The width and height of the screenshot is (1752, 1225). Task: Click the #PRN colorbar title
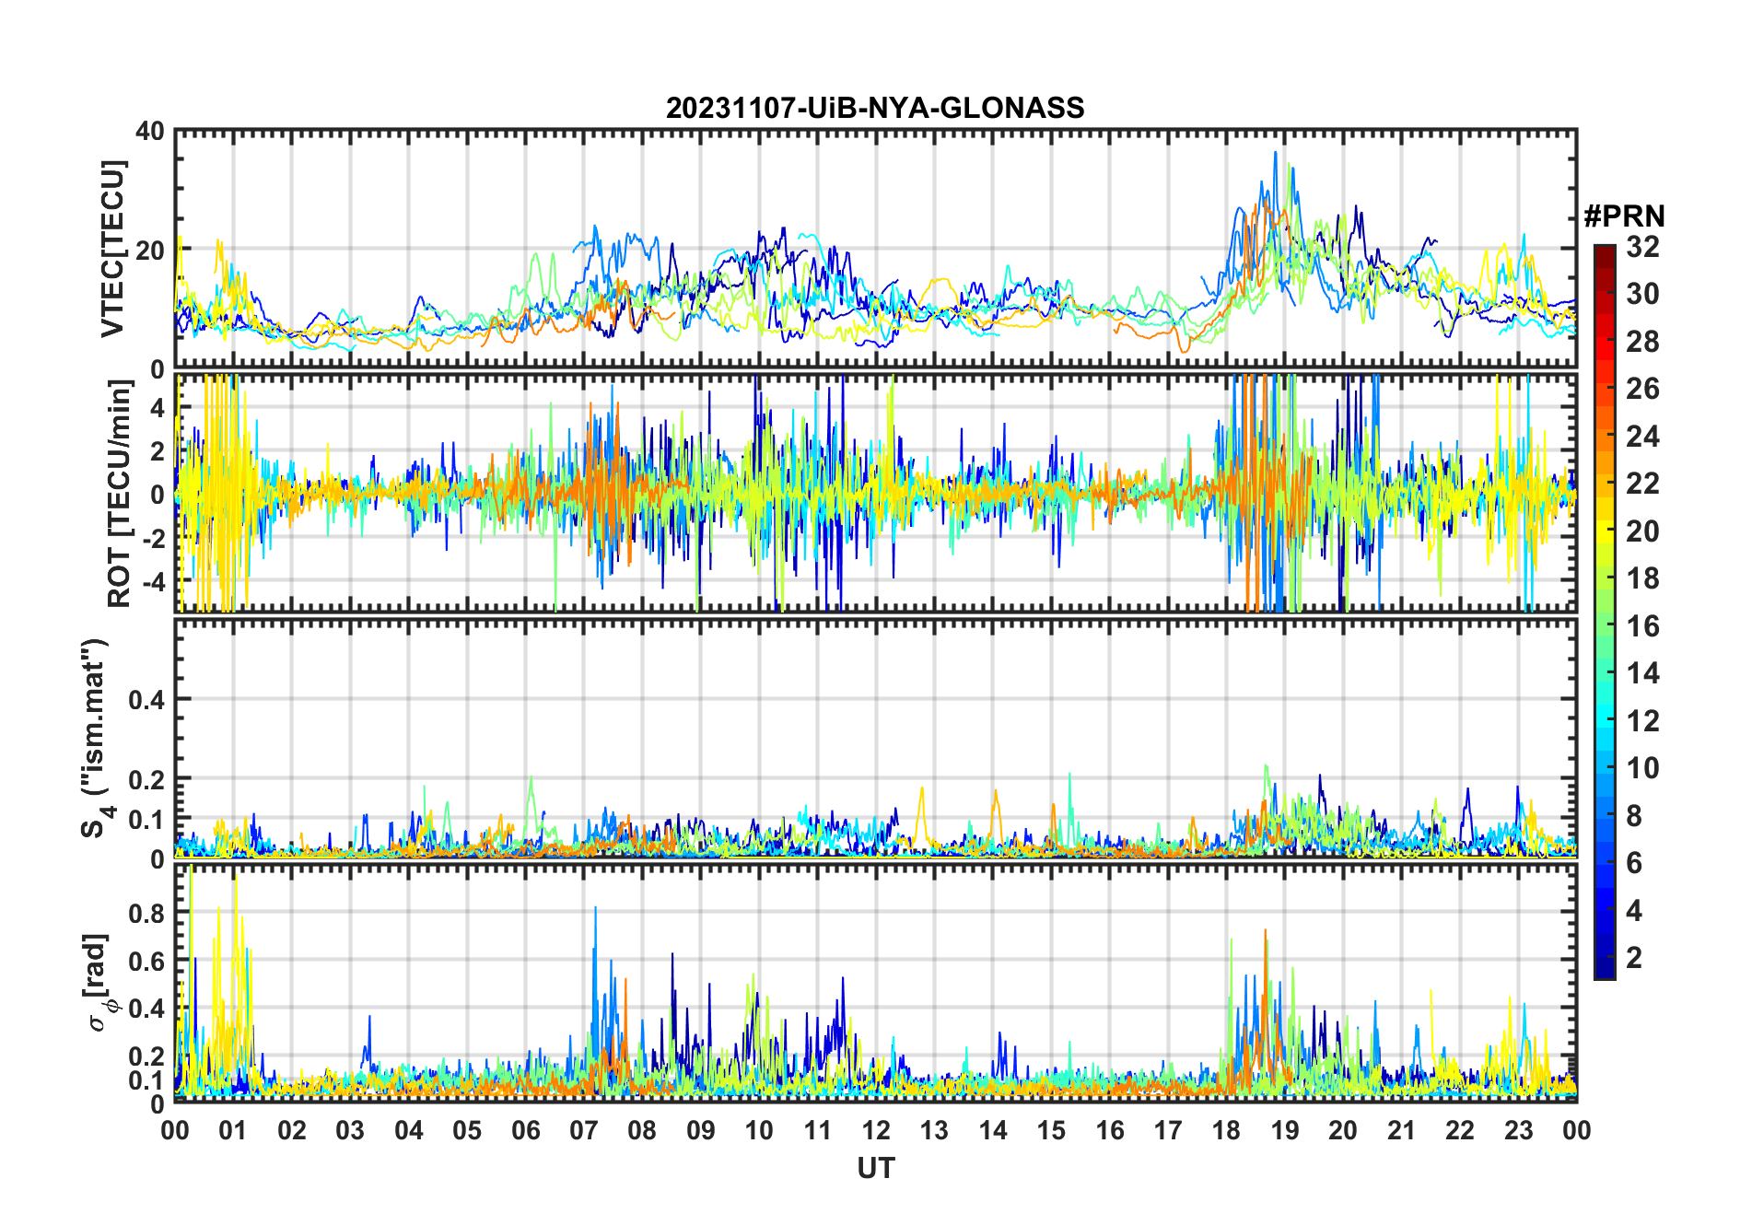[1624, 216]
